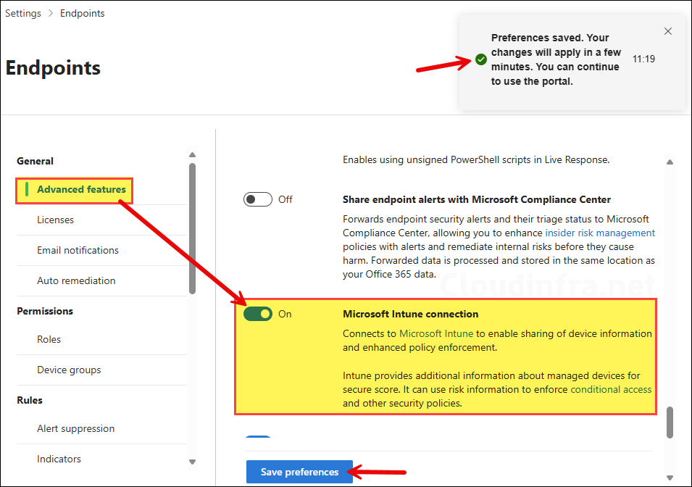Click the Endpoints page title
This screenshot has width=692, height=487.
click(53, 68)
